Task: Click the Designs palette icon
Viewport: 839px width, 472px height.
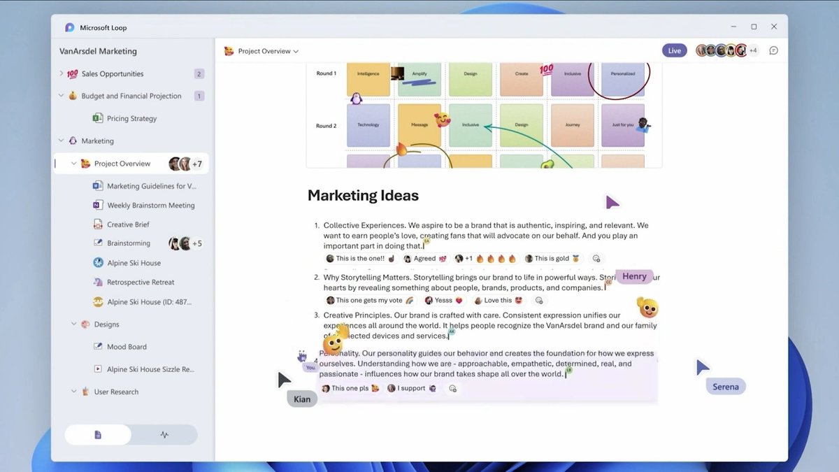Action: (85, 324)
